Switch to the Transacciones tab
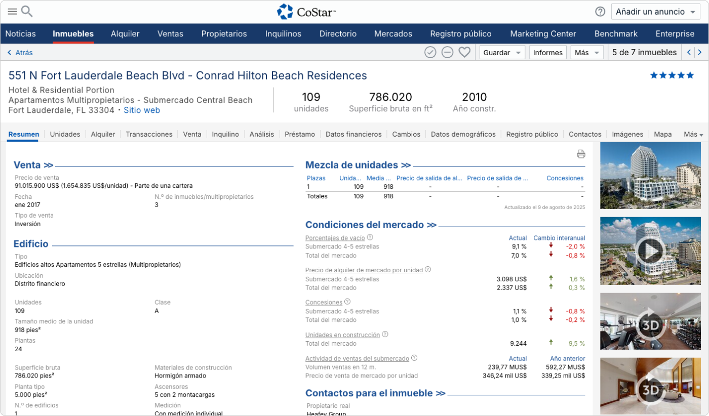 pos(149,134)
